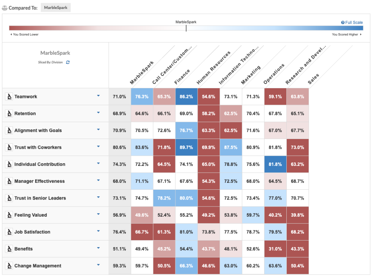375x278 pixels.
Task: Click the microscope icon next to Retention
Action: pyautogui.click(x=9, y=114)
